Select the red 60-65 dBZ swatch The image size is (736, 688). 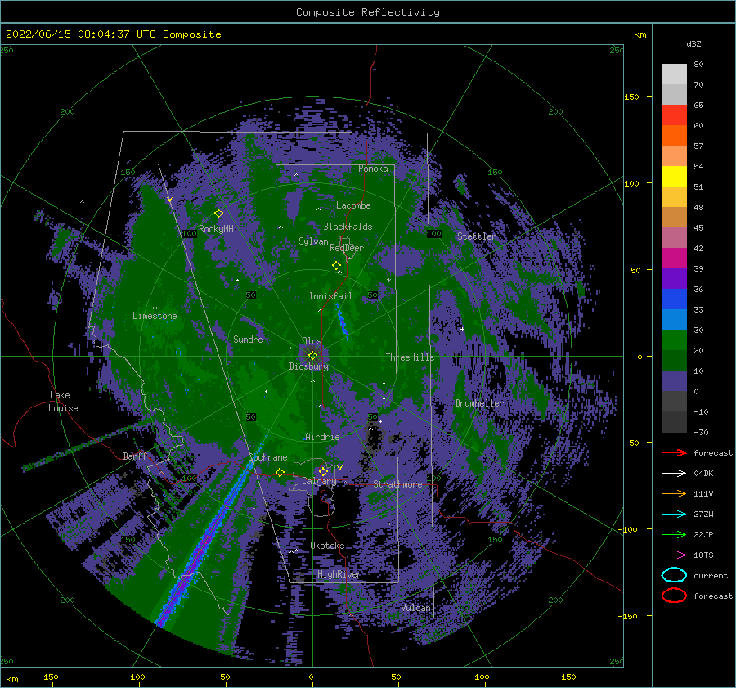point(674,115)
